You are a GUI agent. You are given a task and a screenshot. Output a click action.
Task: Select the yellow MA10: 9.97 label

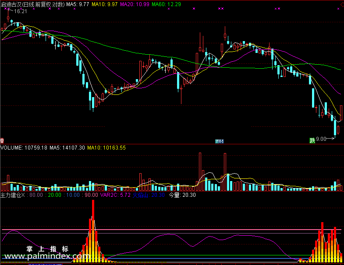click(x=105, y=4)
